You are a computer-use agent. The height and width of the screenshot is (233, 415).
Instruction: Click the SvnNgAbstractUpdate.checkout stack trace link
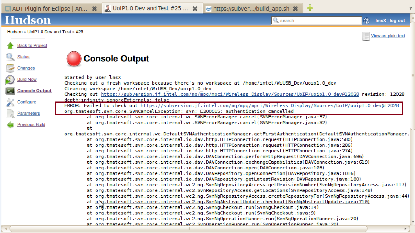coord(233,202)
